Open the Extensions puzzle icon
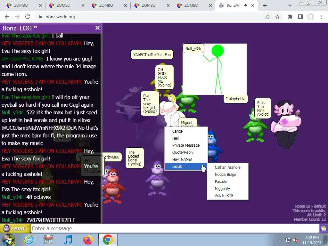The height and width of the screenshot is (246, 328). click(x=290, y=17)
